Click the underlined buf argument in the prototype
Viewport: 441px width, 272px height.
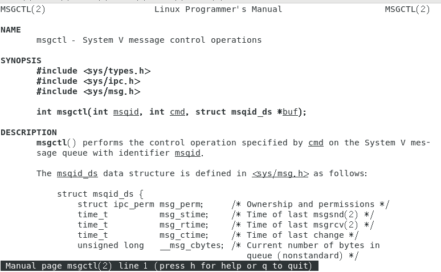pyautogui.click(x=290, y=112)
